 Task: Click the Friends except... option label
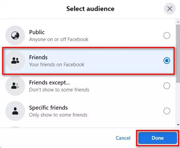coord(49,83)
